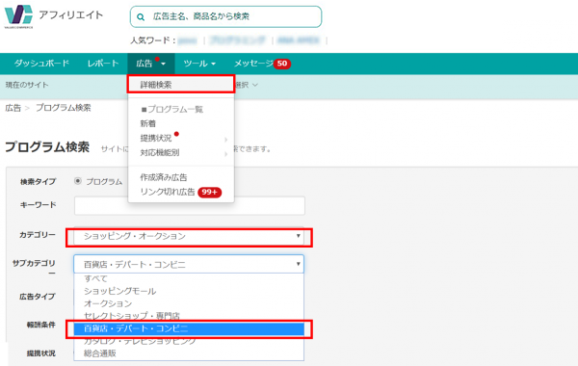This screenshot has width=578, height=366.
Task: Choose 作成済み広告 menu entry
Action: 164,177
